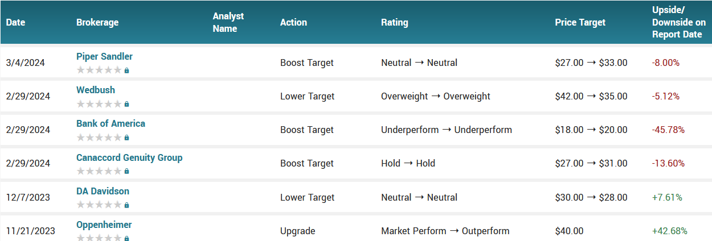Sort by the Rating column header
Viewport: 712px width, 241px height.
pos(394,23)
